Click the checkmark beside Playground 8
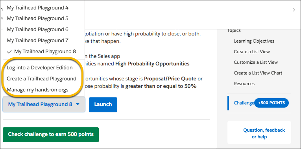The width and height of the screenshot is (301, 149). tap(9, 52)
